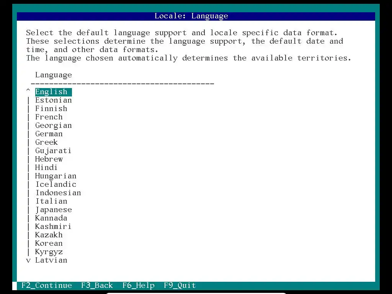Image resolution: width=392 pixels, height=294 pixels.
Task: Choose Finnish from the list
Action: (51, 109)
